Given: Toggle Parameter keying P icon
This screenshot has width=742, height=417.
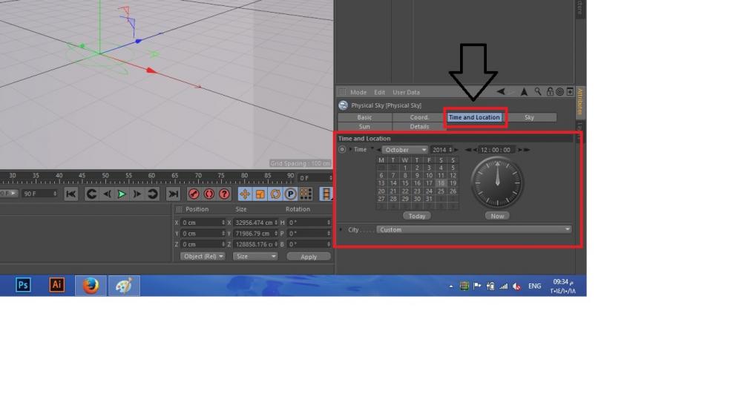Looking at the screenshot, I should pos(291,194).
